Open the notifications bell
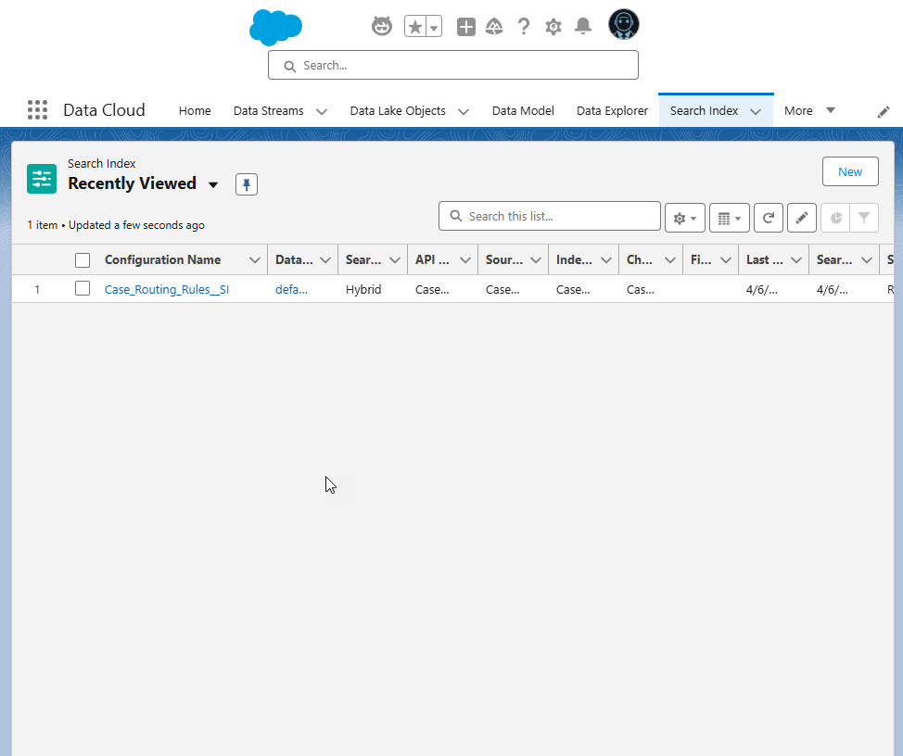Viewport: 903px width, 756px height. point(583,27)
